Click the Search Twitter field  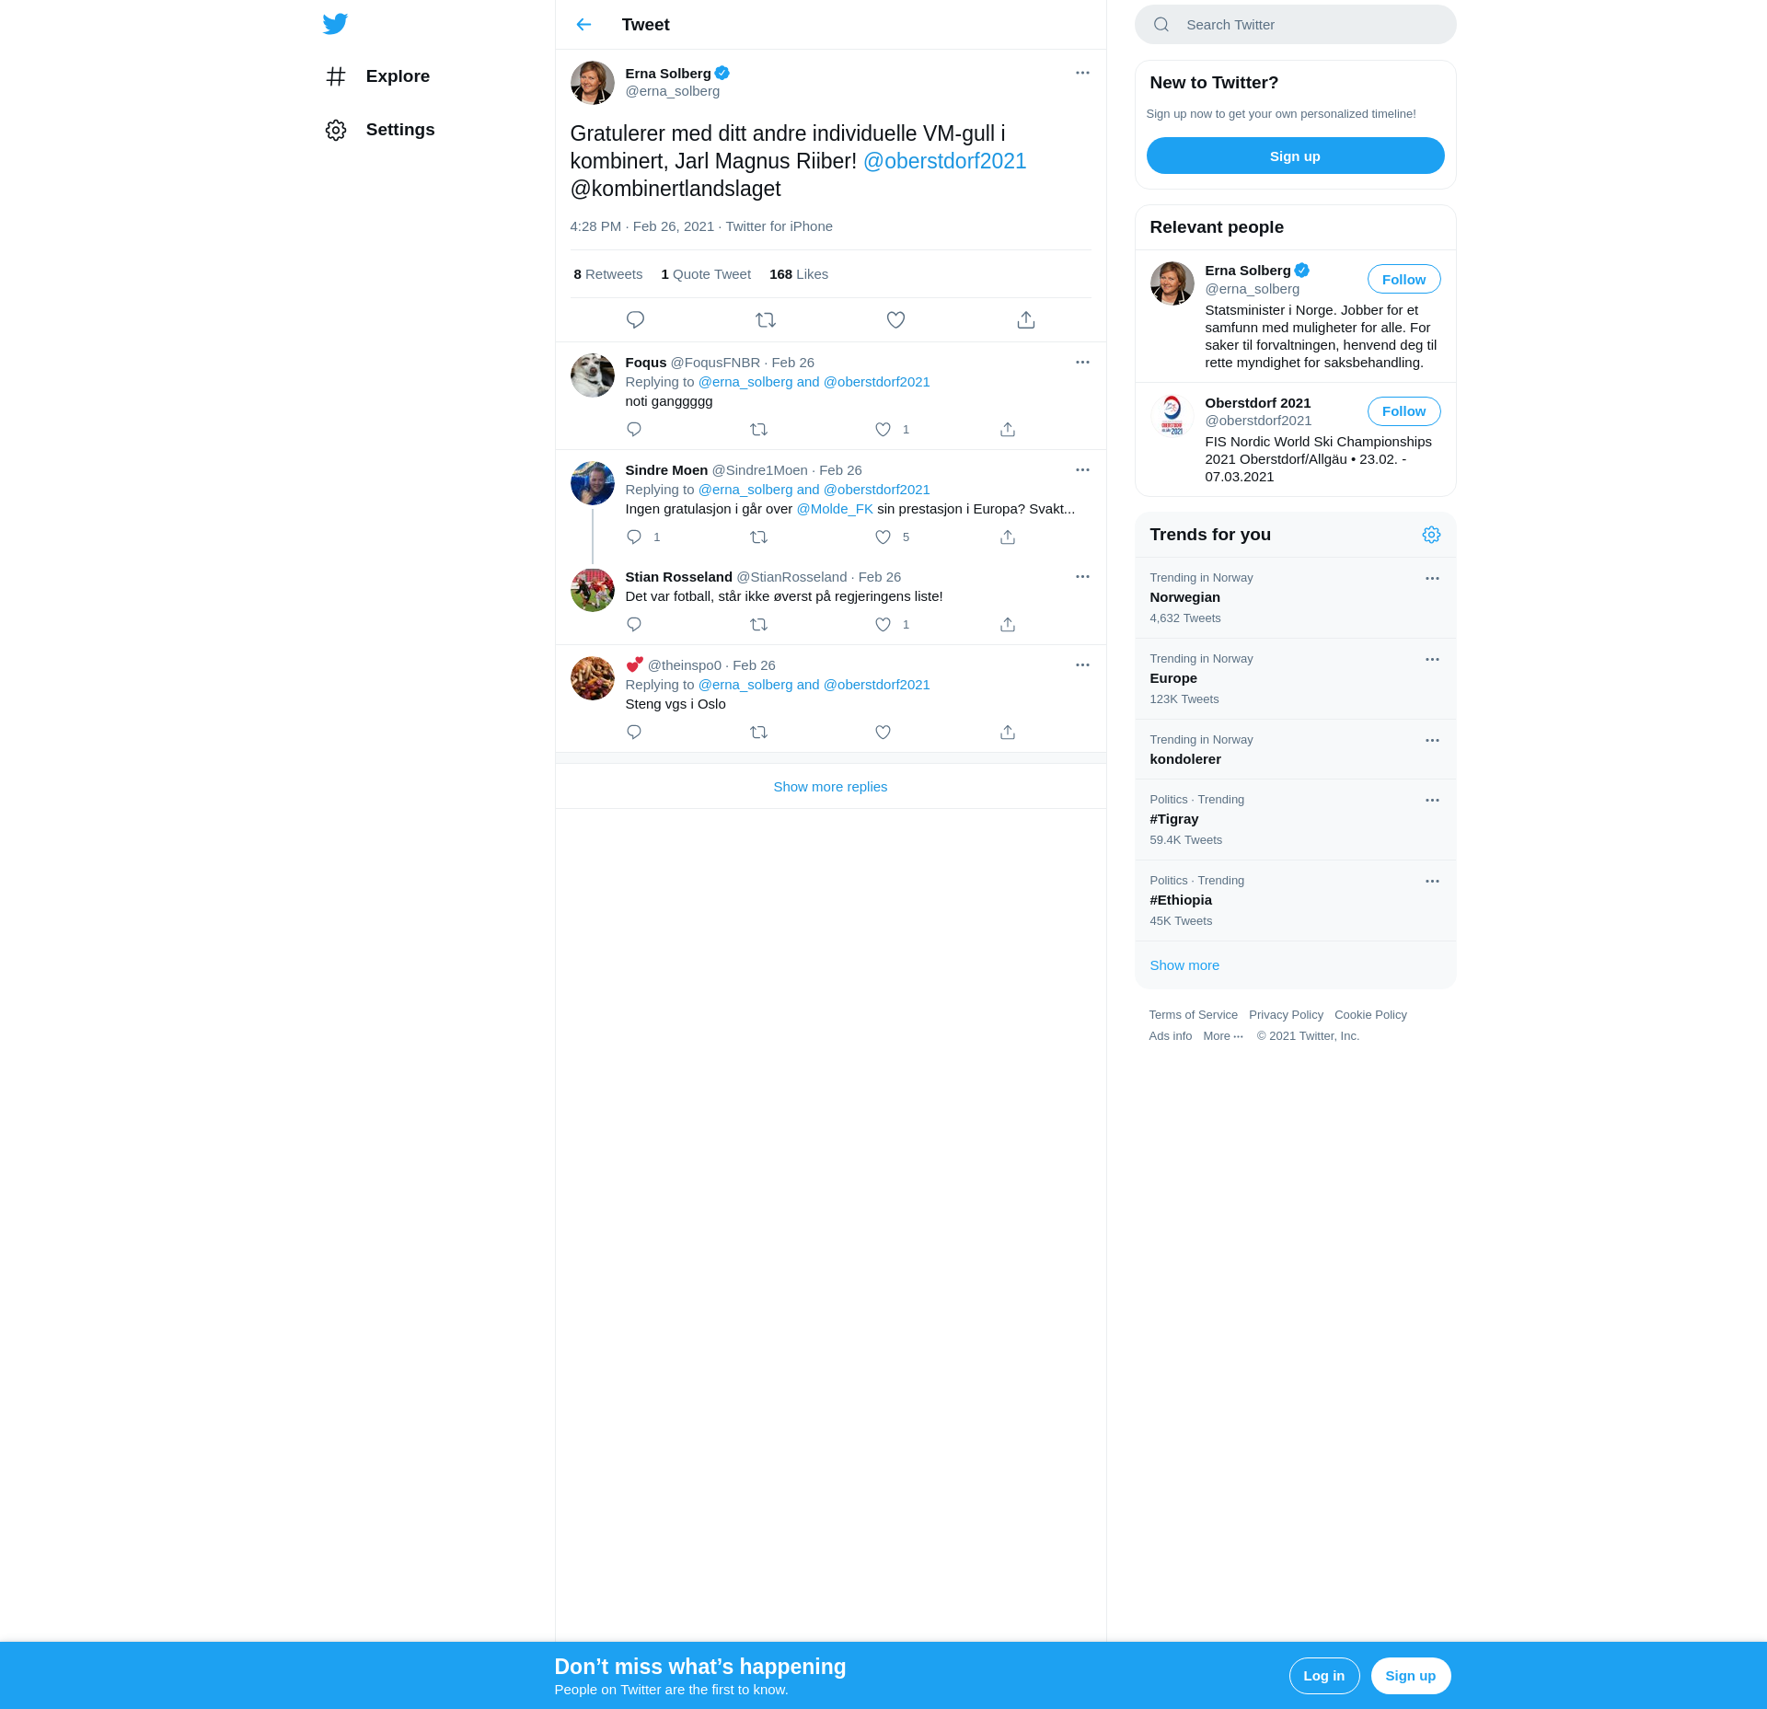pos(1295,25)
